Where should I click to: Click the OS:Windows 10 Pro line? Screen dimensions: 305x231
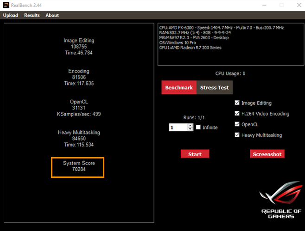[178, 43]
